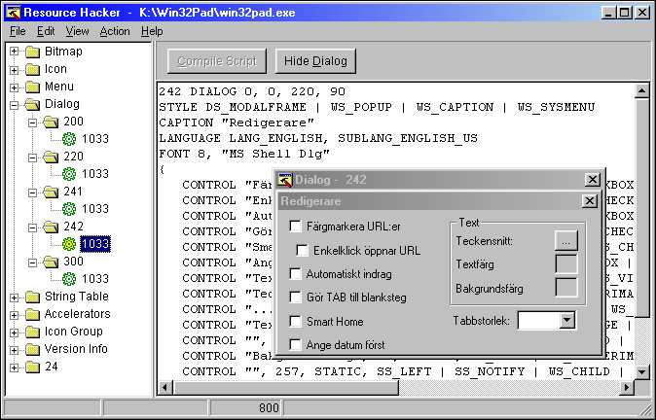Expand the String Table node
The image size is (656, 420).
tap(15, 297)
